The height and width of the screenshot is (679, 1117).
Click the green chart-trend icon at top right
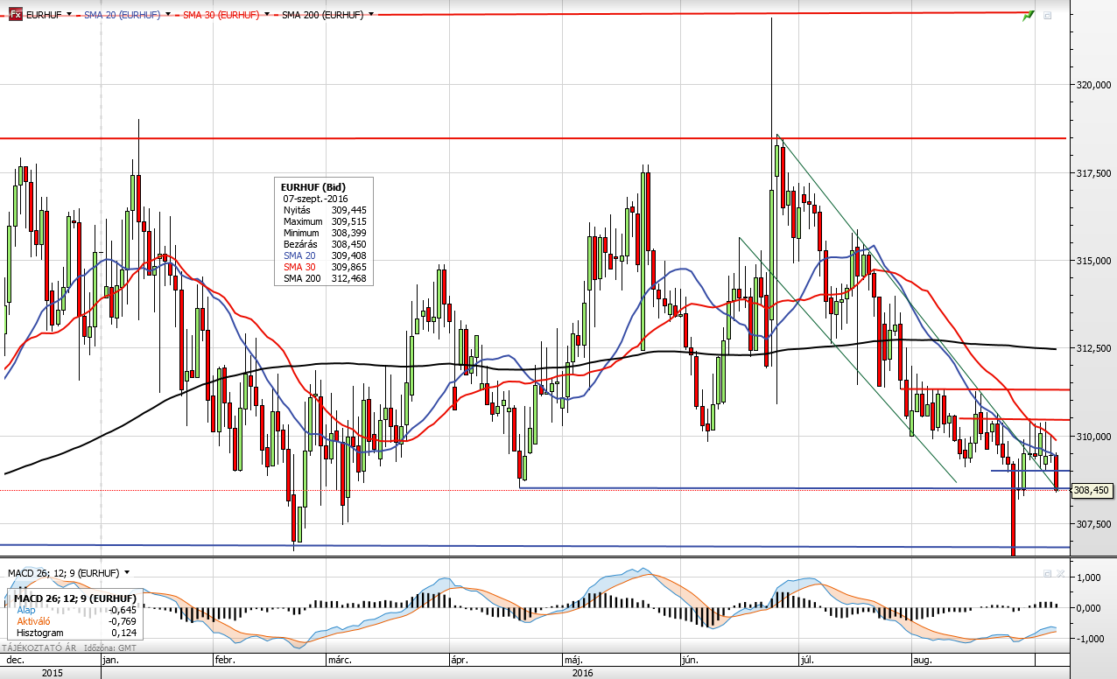click(x=1029, y=15)
